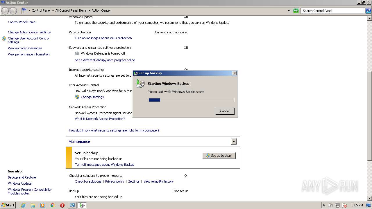The width and height of the screenshot is (372, 209).
Task: Click the backup progress bar
Action: pyautogui.click(x=191, y=100)
